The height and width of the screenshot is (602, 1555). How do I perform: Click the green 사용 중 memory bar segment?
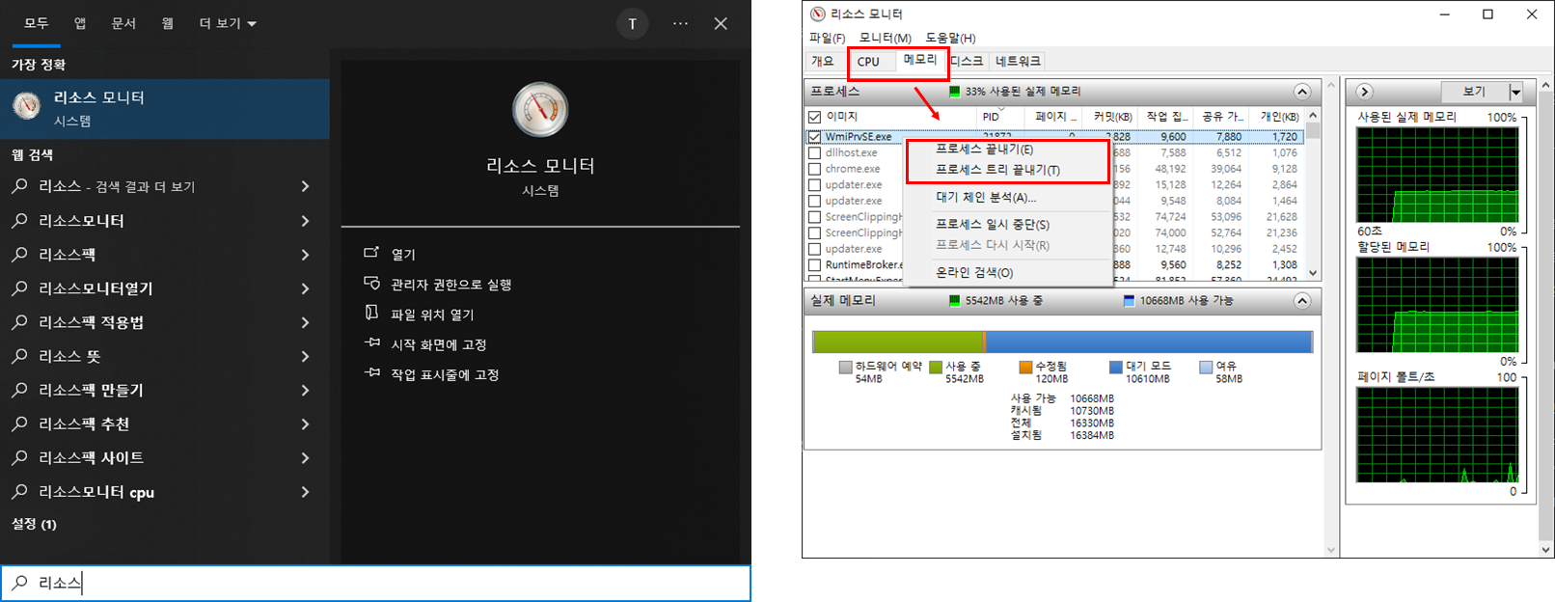click(897, 342)
